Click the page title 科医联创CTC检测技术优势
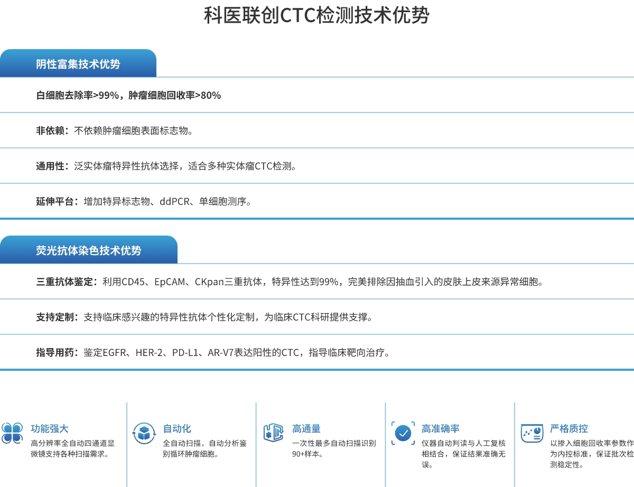 (x=317, y=16)
